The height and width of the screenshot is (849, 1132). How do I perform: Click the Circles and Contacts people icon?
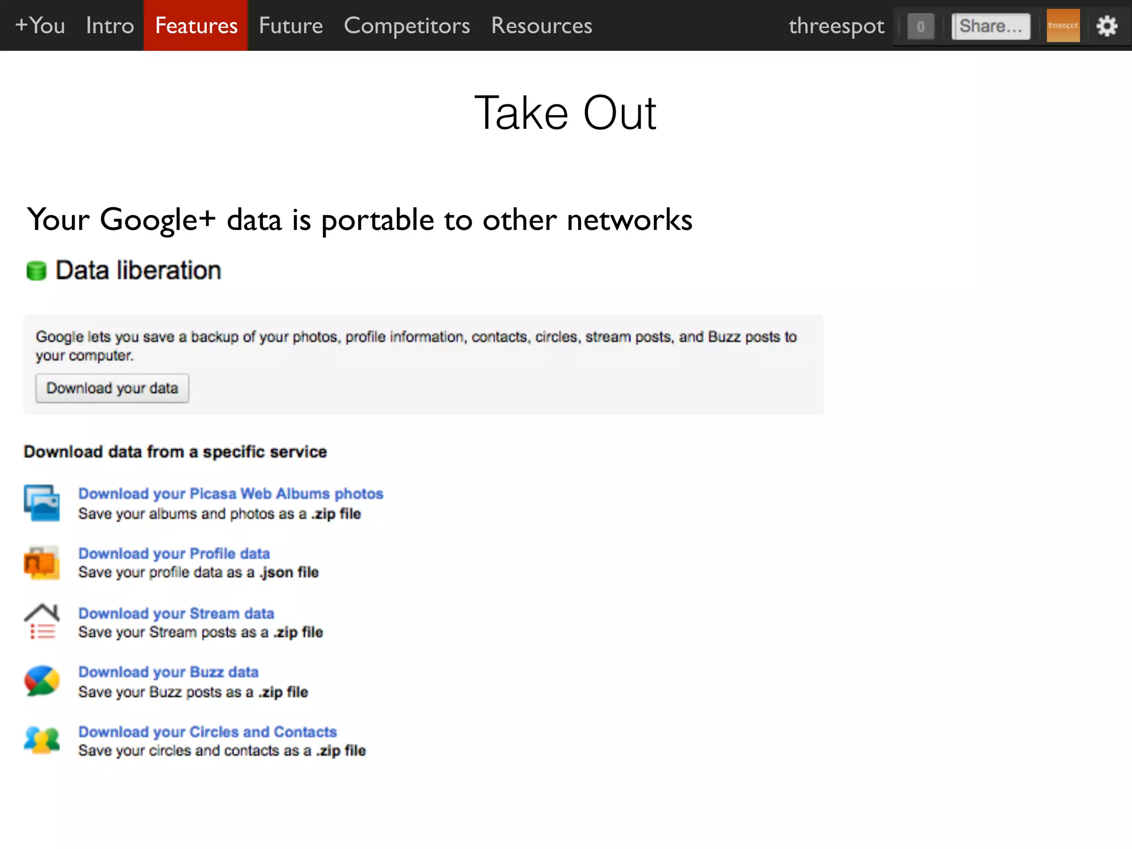pyautogui.click(x=42, y=740)
